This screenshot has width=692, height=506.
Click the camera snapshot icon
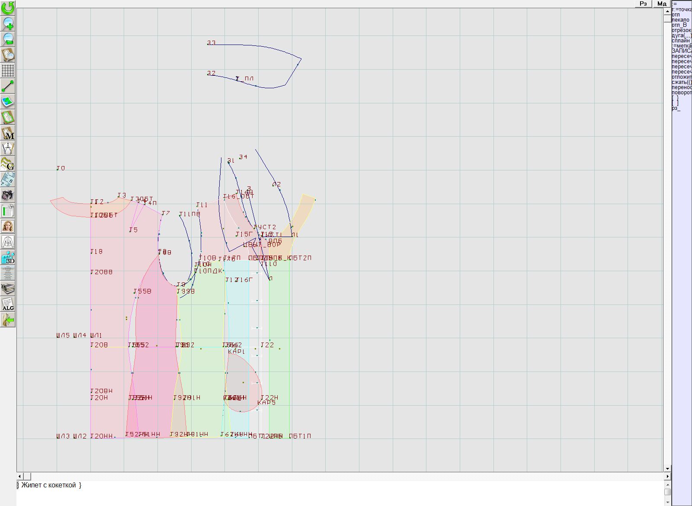[x=8, y=195]
